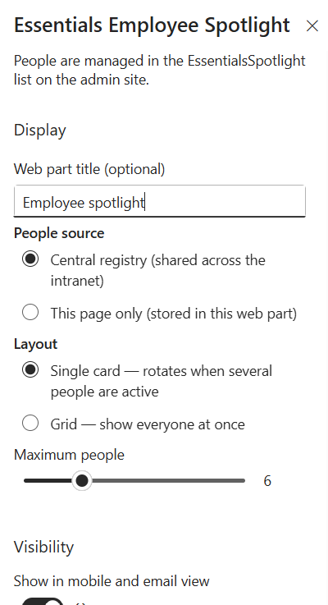The image size is (328, 605).
Task: Select the Central registry radio circle
Action: point(30,259)
